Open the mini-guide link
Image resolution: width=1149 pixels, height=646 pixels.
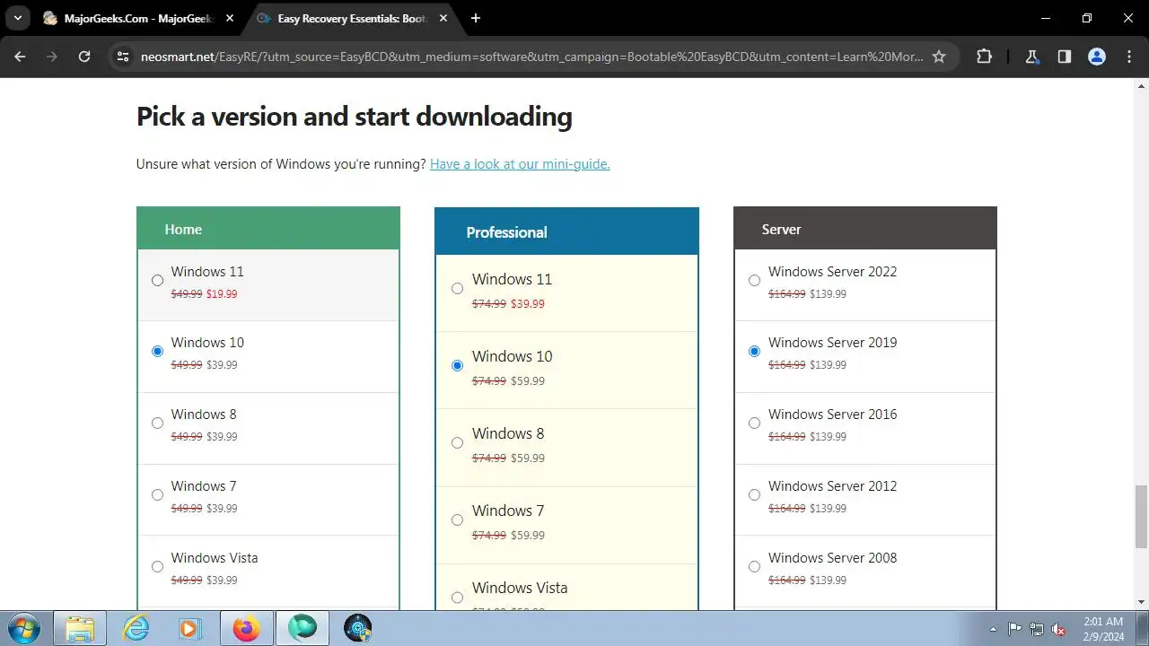tap(520, 164)
